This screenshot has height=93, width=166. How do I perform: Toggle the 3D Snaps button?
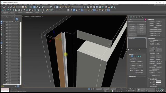point(60,7)
